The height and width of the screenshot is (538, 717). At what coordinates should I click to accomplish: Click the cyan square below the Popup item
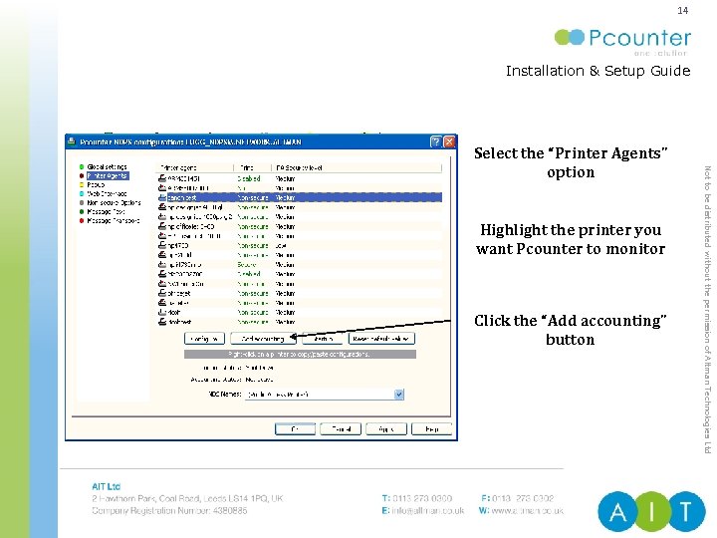[82, 194]
